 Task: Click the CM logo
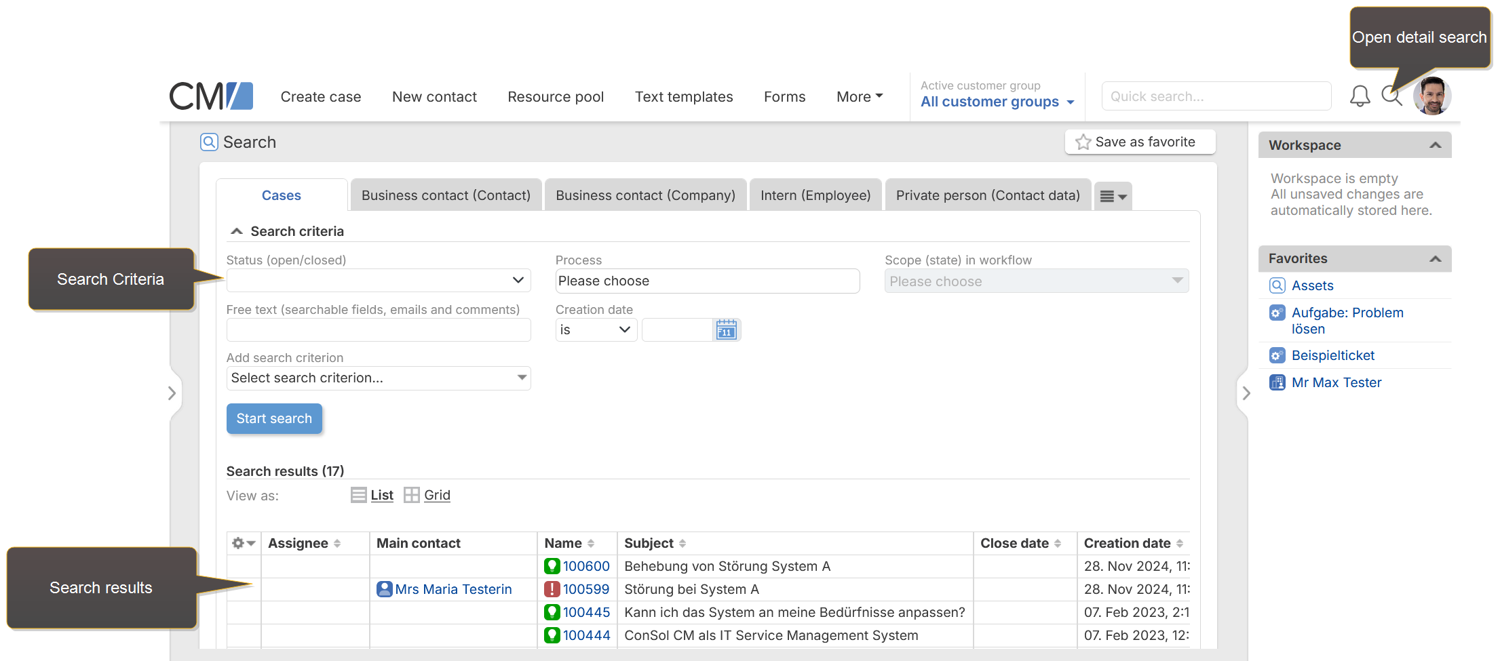coord(210,96)
